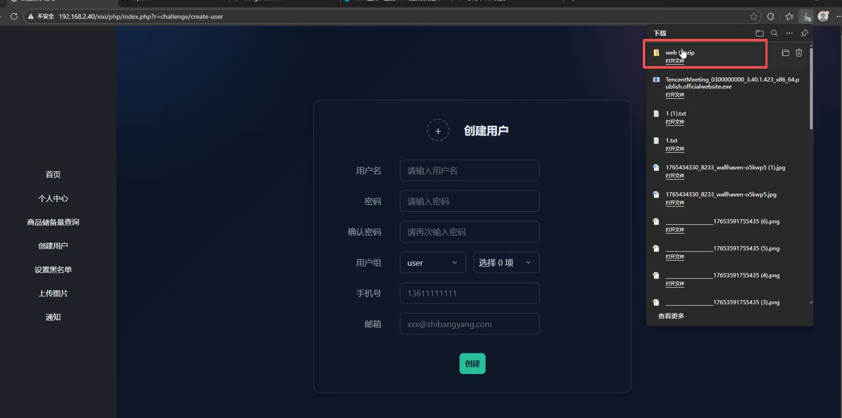Delete the web zip download entry

(799, 53)
